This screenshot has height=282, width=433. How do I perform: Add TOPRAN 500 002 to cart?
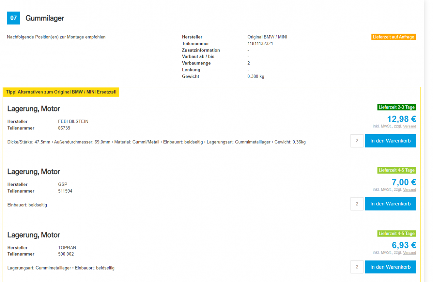pyautogui.click(x=390, y=267)
